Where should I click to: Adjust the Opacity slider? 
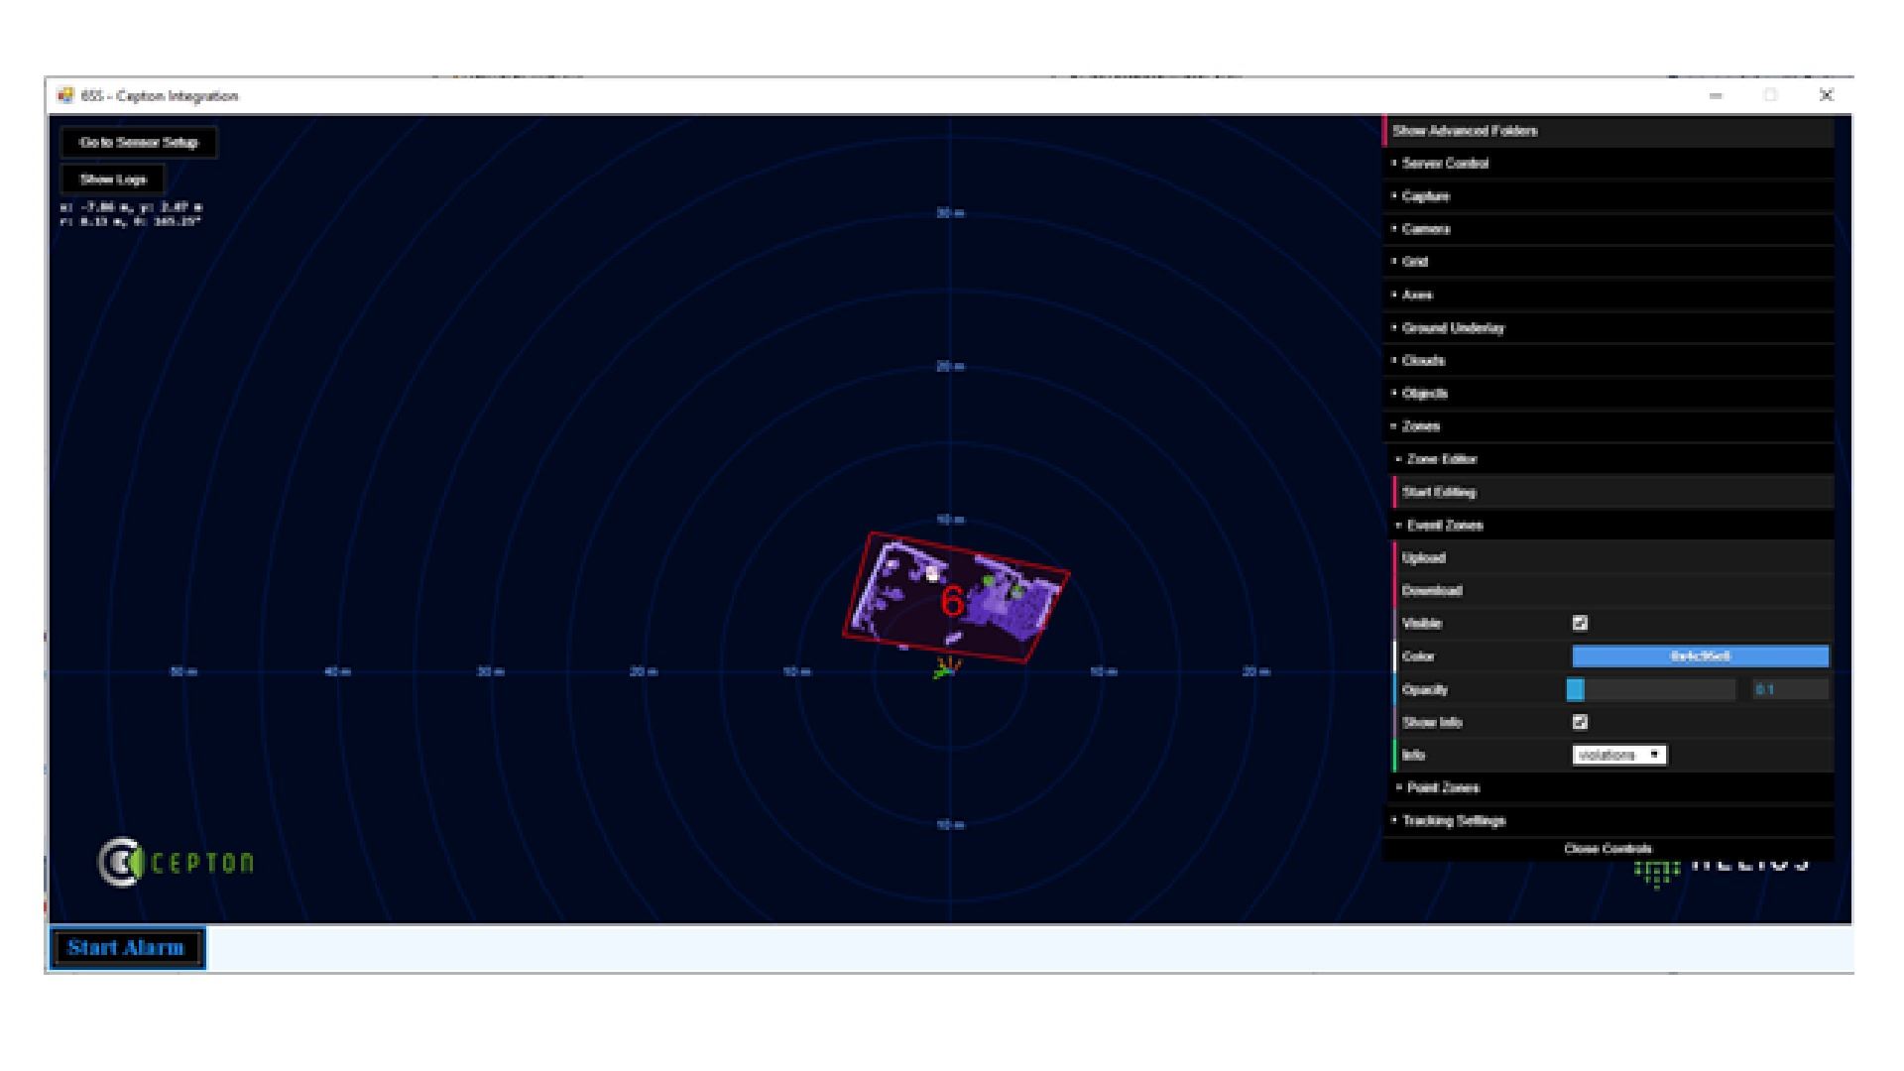click(1651, 689)
